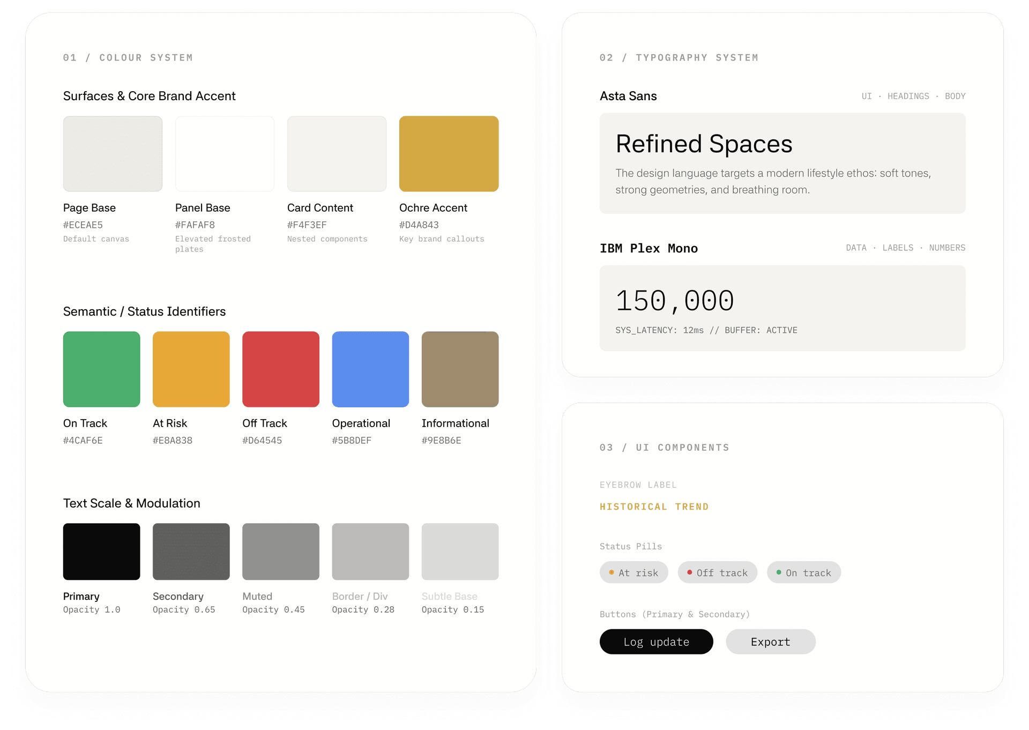Viewport: 1029px width, 730px height.
Task: Pick the Card Content swatch
Action: [x=337, y=154]
